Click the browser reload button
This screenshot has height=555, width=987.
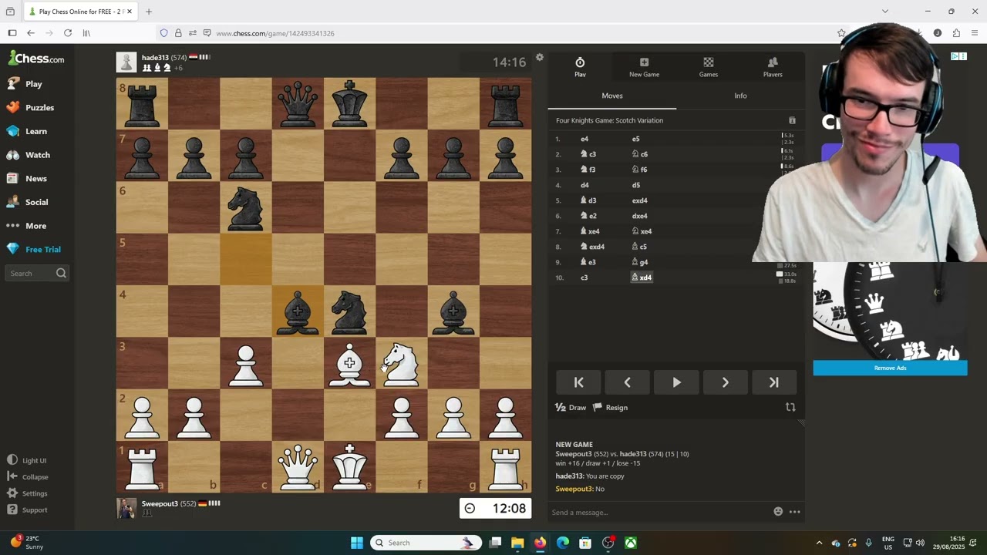coord(68,33)
